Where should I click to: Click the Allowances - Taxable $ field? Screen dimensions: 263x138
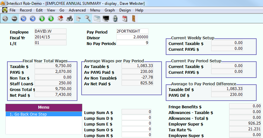(x=245, y=112)
